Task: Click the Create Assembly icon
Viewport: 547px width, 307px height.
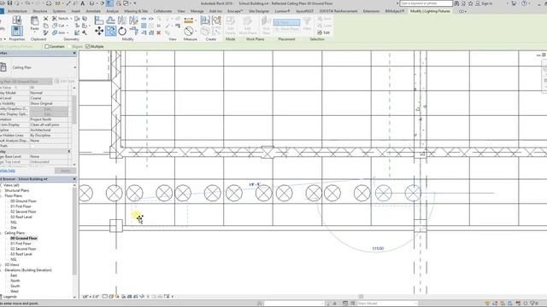Action: (205, 20)
